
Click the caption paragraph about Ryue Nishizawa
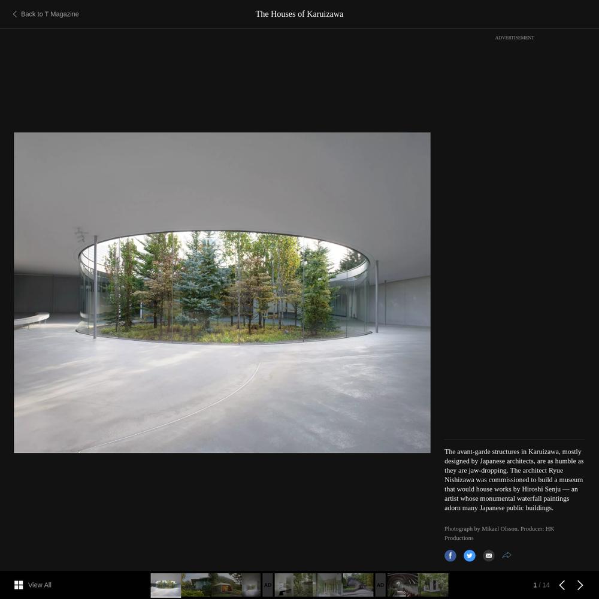[514, 480]
